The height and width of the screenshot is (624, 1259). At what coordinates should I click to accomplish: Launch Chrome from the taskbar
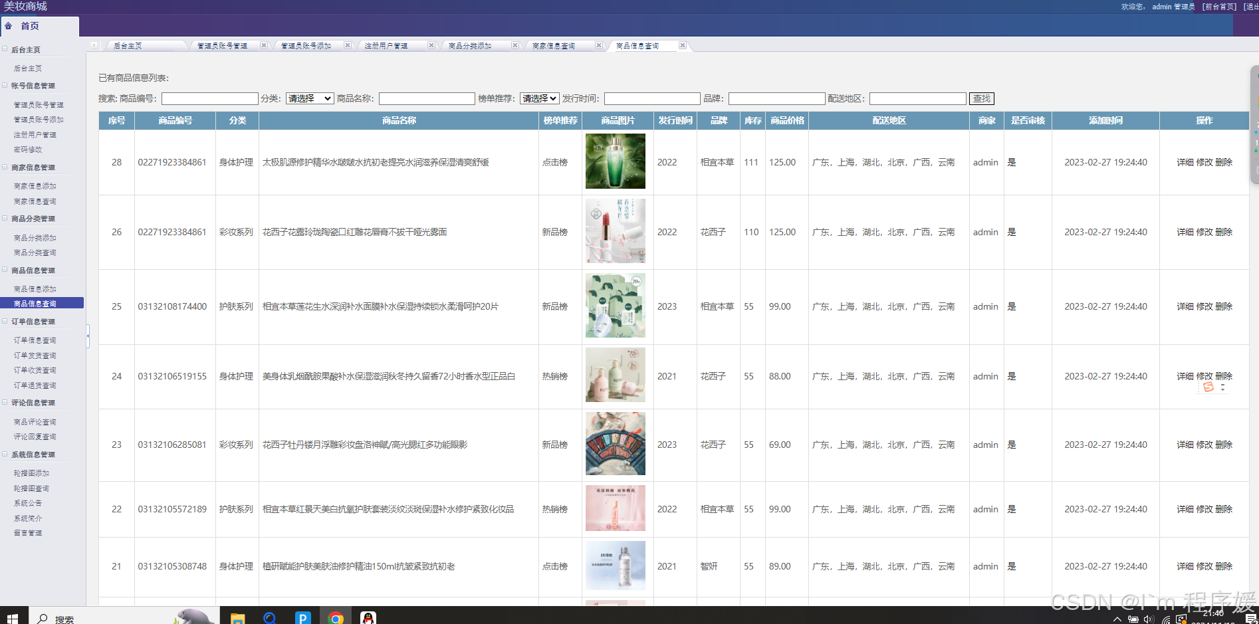[336, 617]
